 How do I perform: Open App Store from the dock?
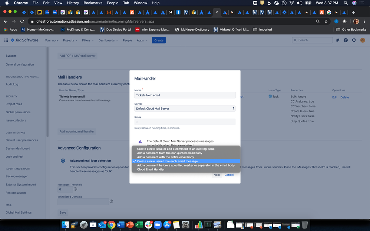(x=167, y=225)
